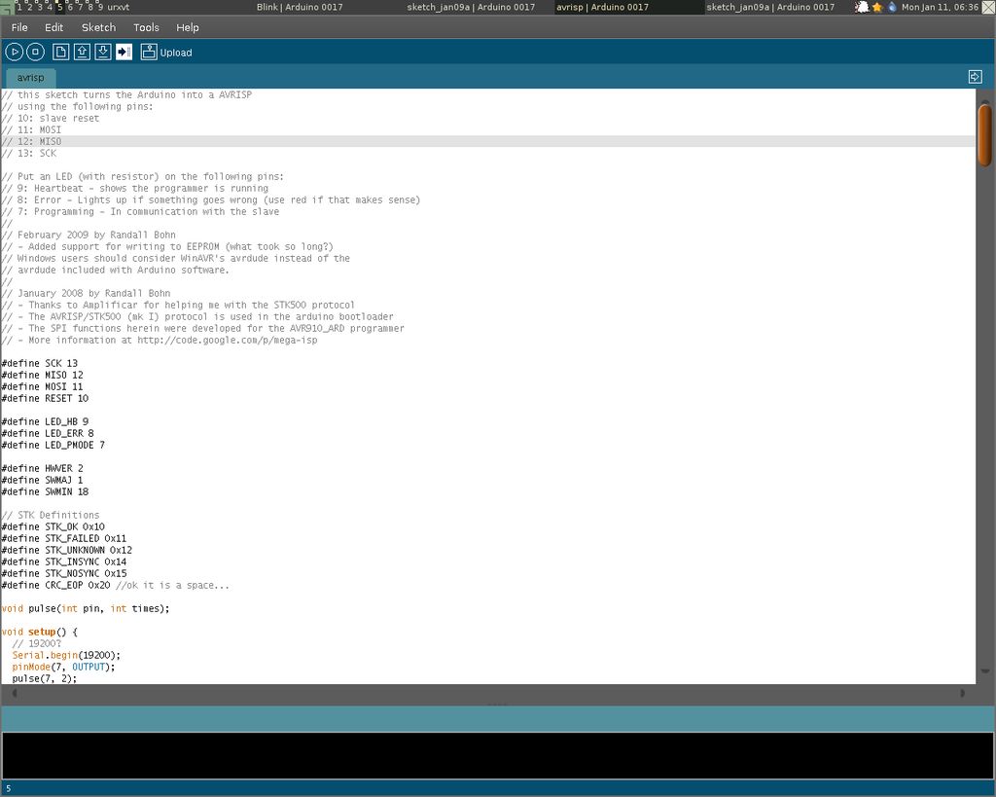
Task: Click the line '#define LED_ERR 8'
Action: click(48, 433)
